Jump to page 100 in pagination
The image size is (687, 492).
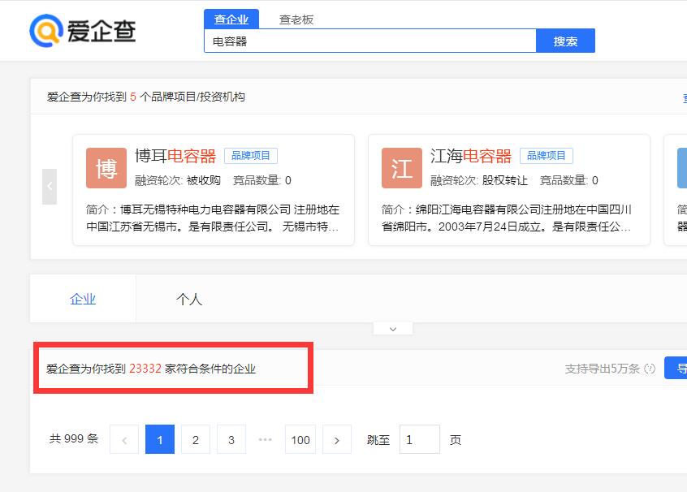coord(300,439)
